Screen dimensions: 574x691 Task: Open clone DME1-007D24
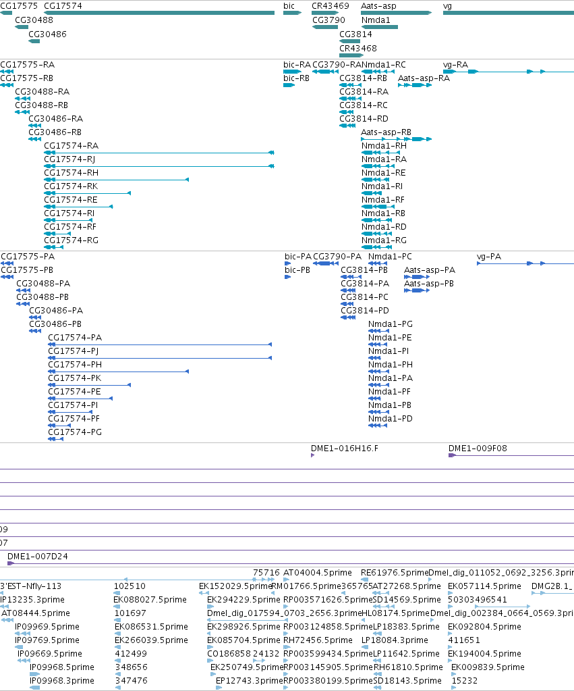point(38,557)
